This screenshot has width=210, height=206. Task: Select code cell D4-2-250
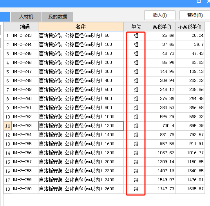pos(25,99)
